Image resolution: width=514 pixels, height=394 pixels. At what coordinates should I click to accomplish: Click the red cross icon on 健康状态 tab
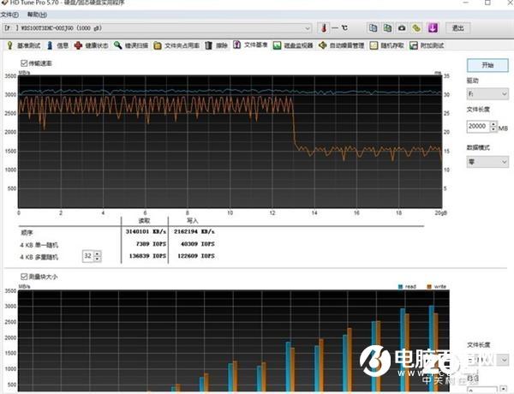tap(78, 45)
